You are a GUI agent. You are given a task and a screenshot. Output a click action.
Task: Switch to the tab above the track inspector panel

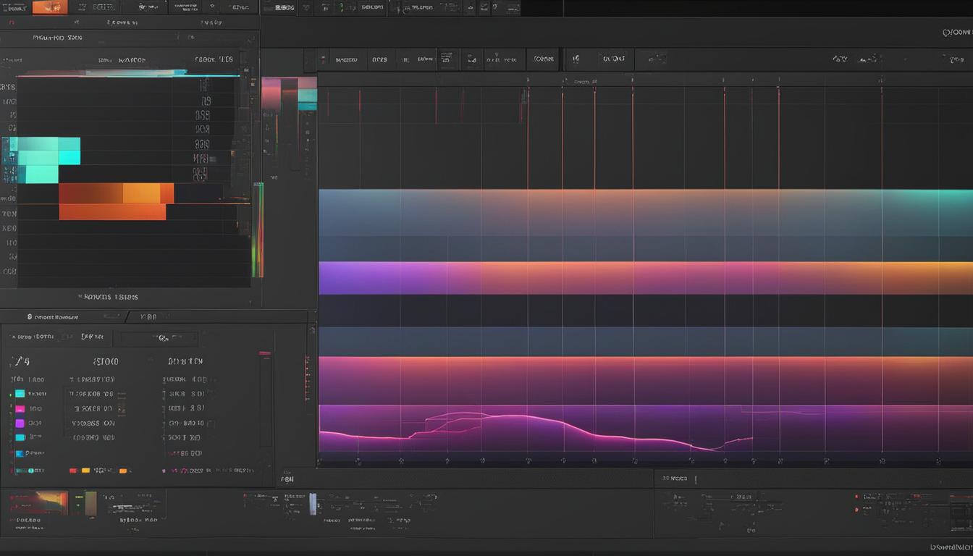click(148, 316)
